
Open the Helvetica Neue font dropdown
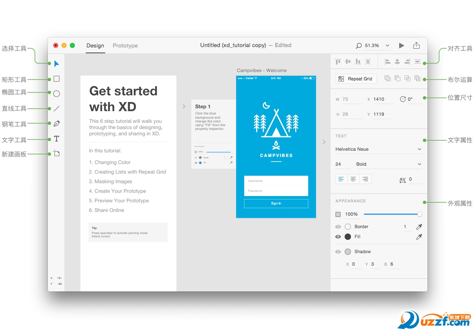click(x=378, y=149)
